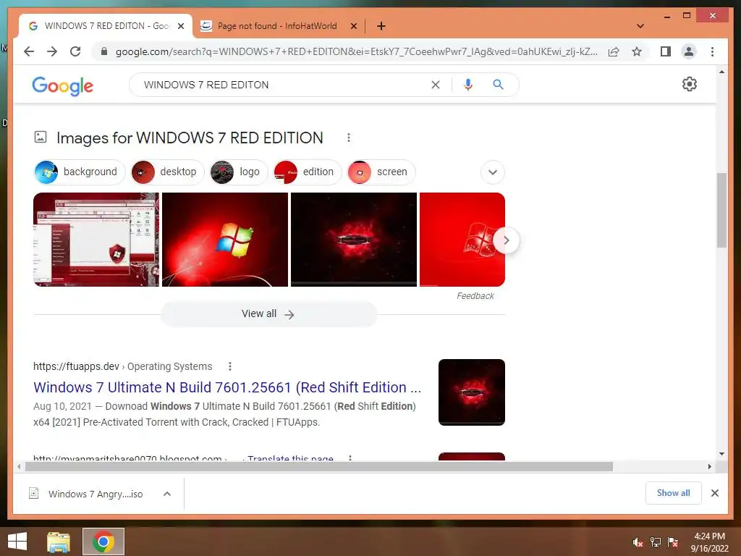This screenshot has height=556, width=741.
Task: Filter images by desktop chip
Action: pyautogui.click(x=167, y=172)
